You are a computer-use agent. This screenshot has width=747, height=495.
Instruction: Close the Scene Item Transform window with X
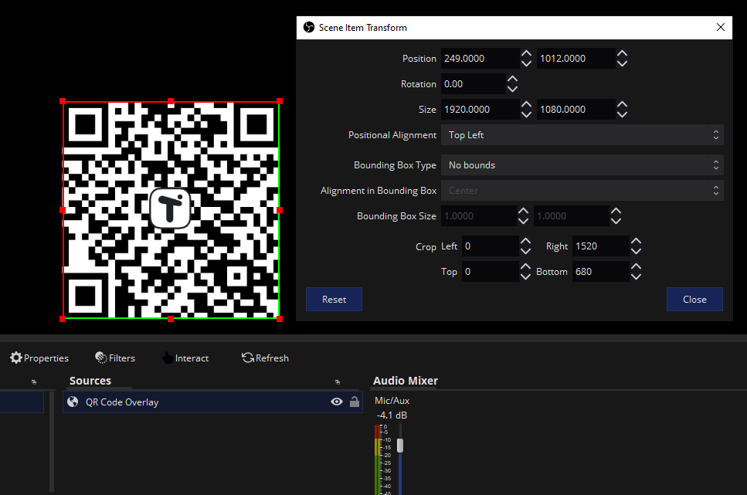pyautogui.click(x=720, y=27)
